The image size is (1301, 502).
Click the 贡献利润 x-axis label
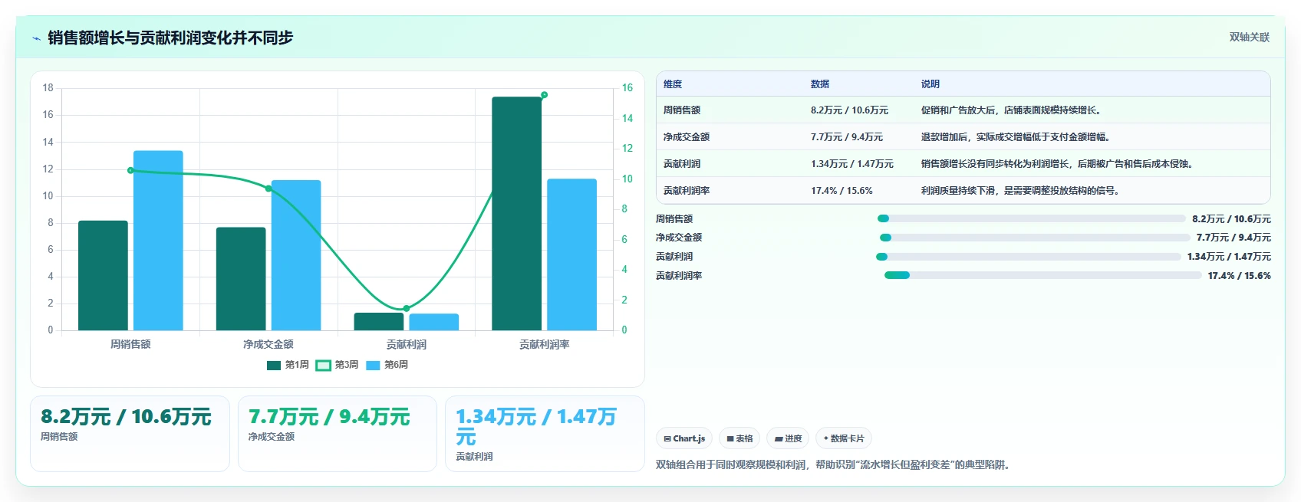pyautogui.click(x=407, y=344)
